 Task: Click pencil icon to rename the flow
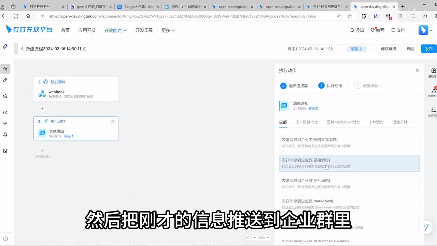click(x=84, y=49)
